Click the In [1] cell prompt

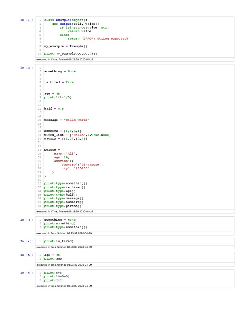pyautogui.click(x=27, y=20)
